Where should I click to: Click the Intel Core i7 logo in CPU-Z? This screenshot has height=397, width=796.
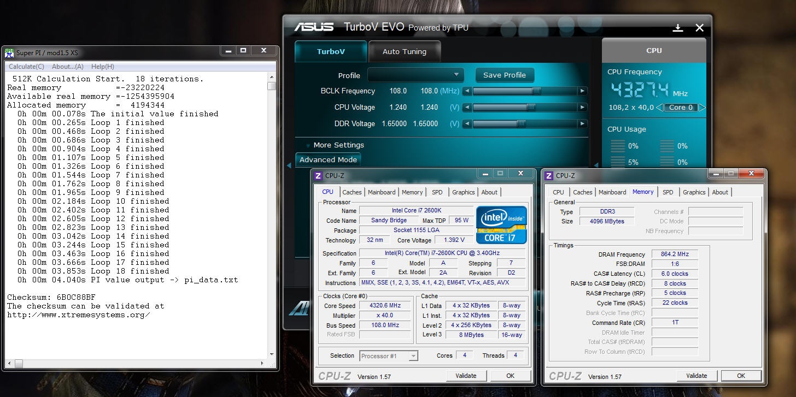[x=501, y=224]
